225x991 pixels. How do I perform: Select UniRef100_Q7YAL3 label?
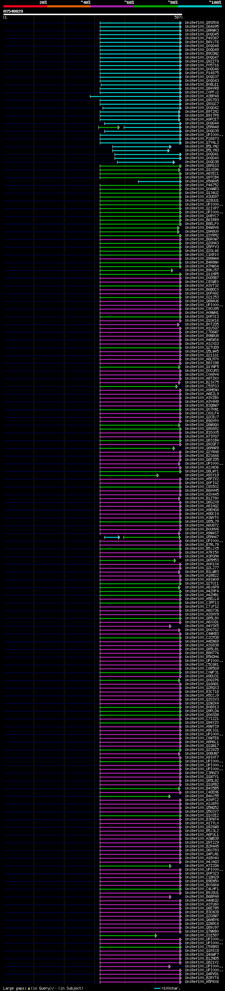point(202,143)
